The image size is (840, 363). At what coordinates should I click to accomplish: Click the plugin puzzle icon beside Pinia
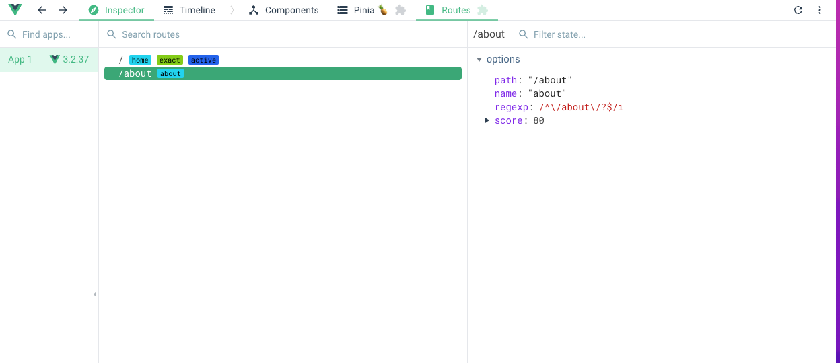point(400,10)
